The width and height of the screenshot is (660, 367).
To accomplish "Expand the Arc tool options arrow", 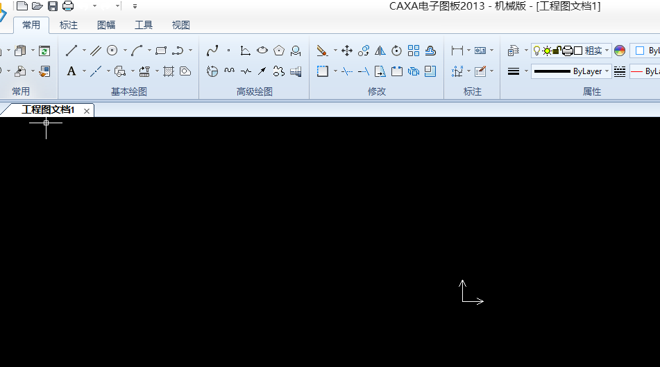I will (149, 51).
